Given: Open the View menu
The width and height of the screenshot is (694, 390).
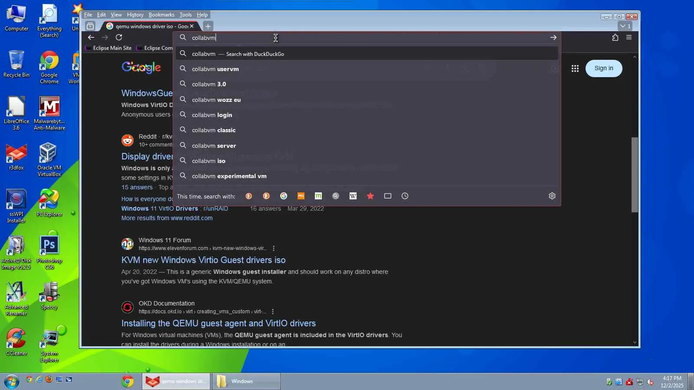Looking at the screenshot, I should click(x=116, y=15).
